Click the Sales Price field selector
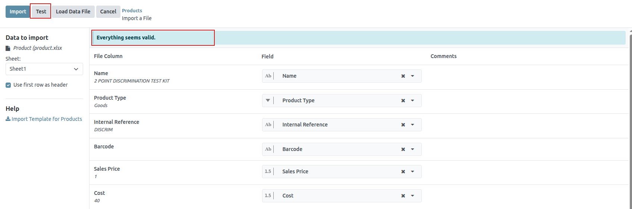 tap(336, 171)
